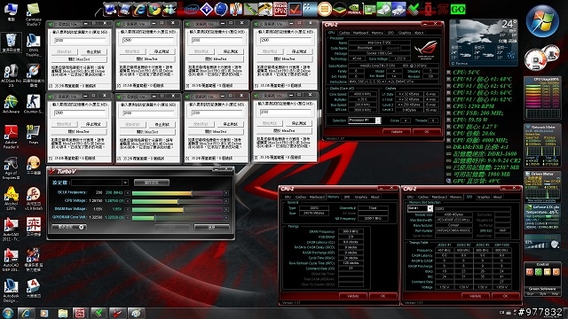Click Validate in CPU-Z Memory window

coord(353,296)
